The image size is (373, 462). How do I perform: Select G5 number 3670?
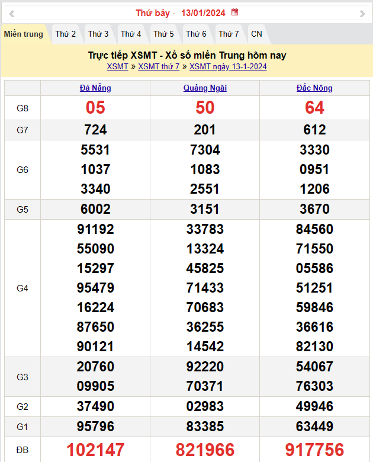[314, 209]
